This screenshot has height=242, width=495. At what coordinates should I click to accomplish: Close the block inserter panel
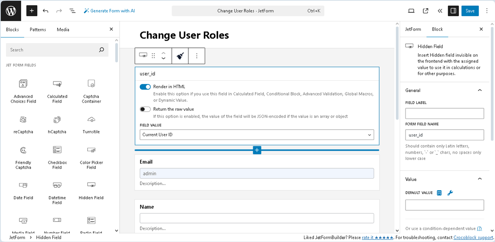tap(111, 29)
